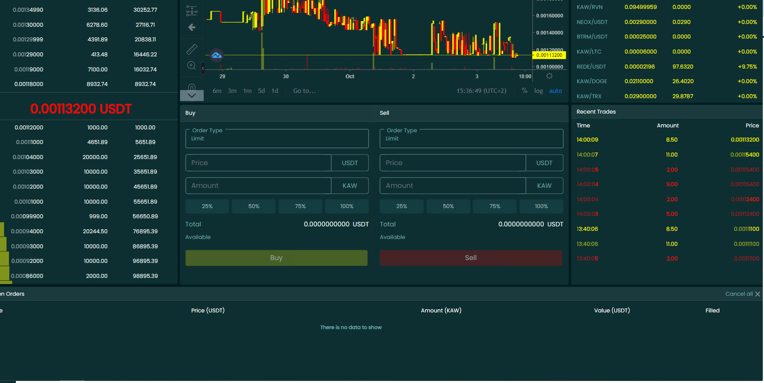Pick bid price 0.00099900 in order book

pyautogui.click(x=27, y=216)
